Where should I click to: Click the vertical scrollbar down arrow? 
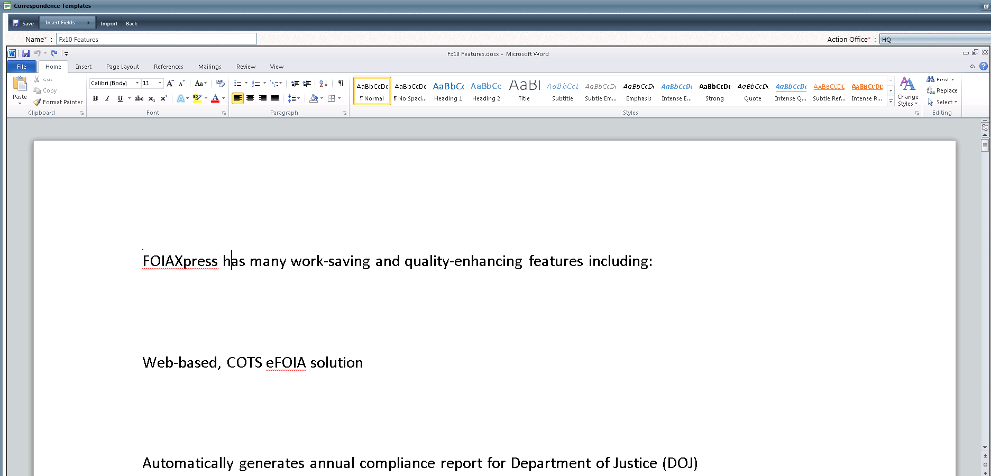click(x=985, y=447)
